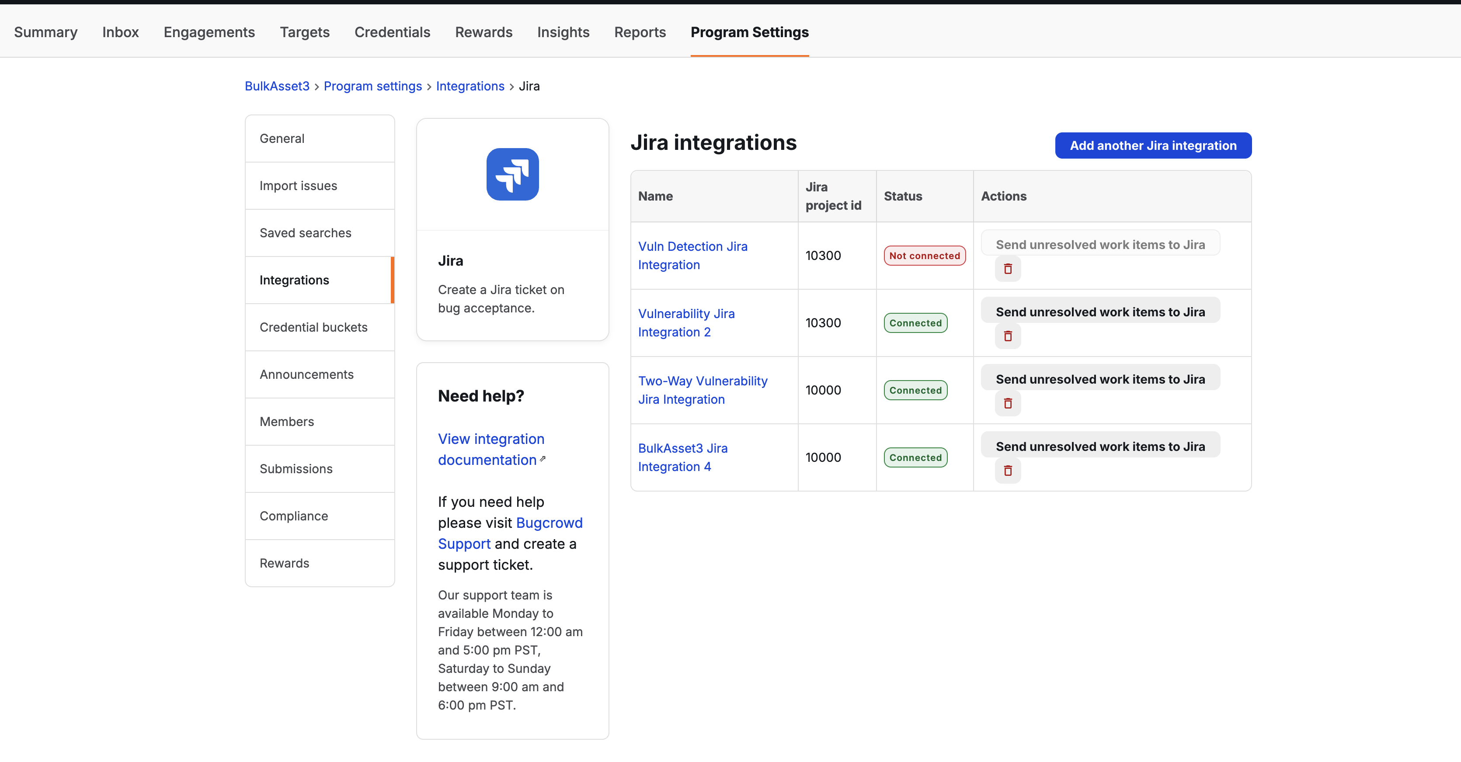
Task: Open Compliance in sidebar
Action: point(320,516)
